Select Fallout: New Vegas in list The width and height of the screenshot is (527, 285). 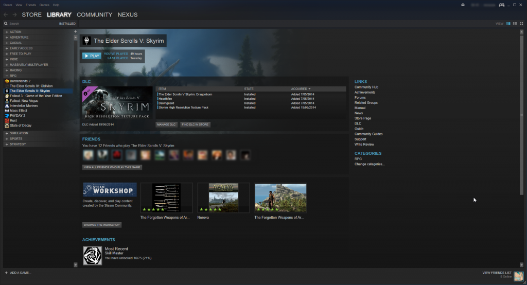[24, 101]
